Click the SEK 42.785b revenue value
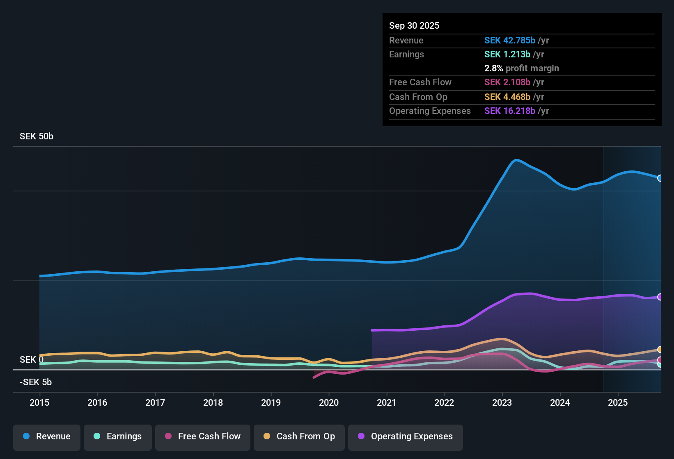This screenshot has height=459, width=674. pos(510,41)
